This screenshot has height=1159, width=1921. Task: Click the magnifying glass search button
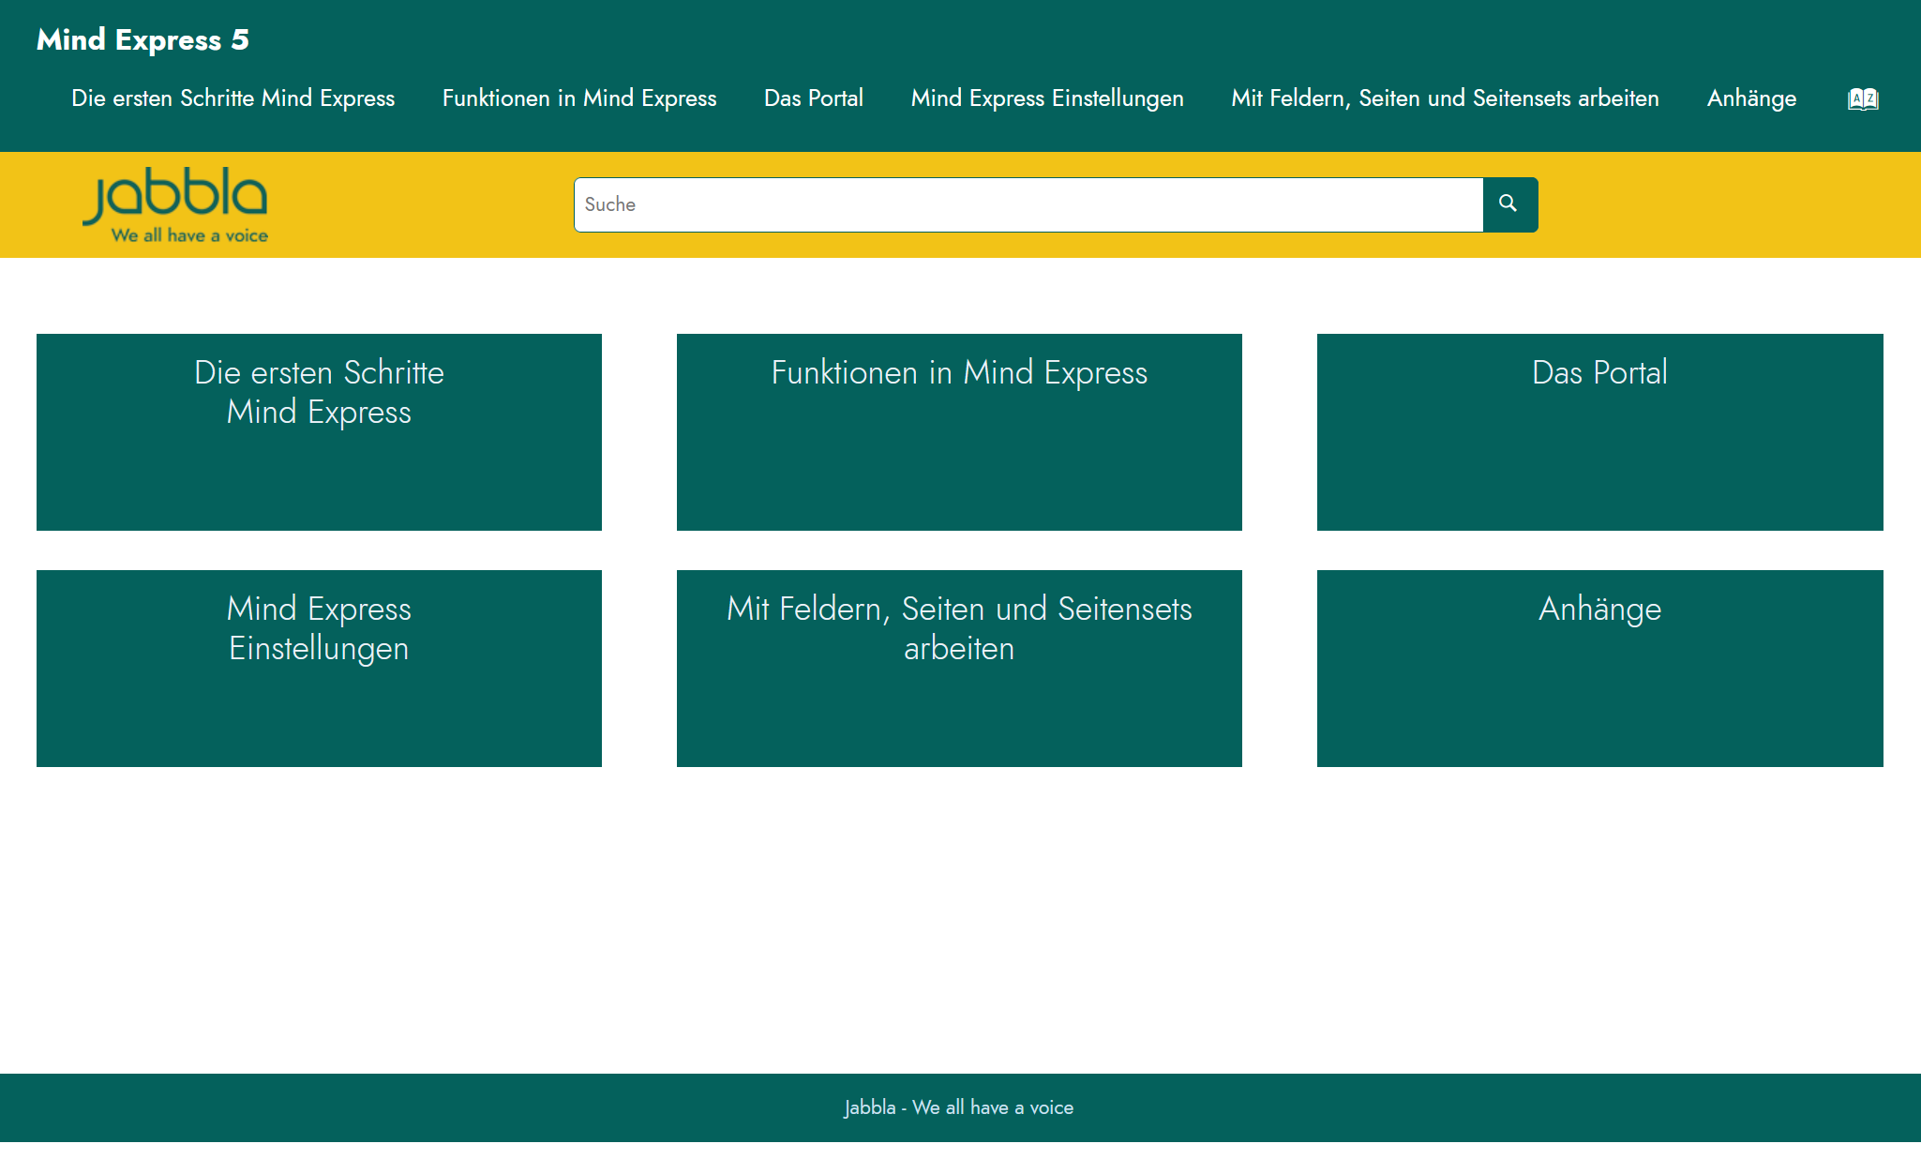pyautogui.click(x=1509, y=204)
